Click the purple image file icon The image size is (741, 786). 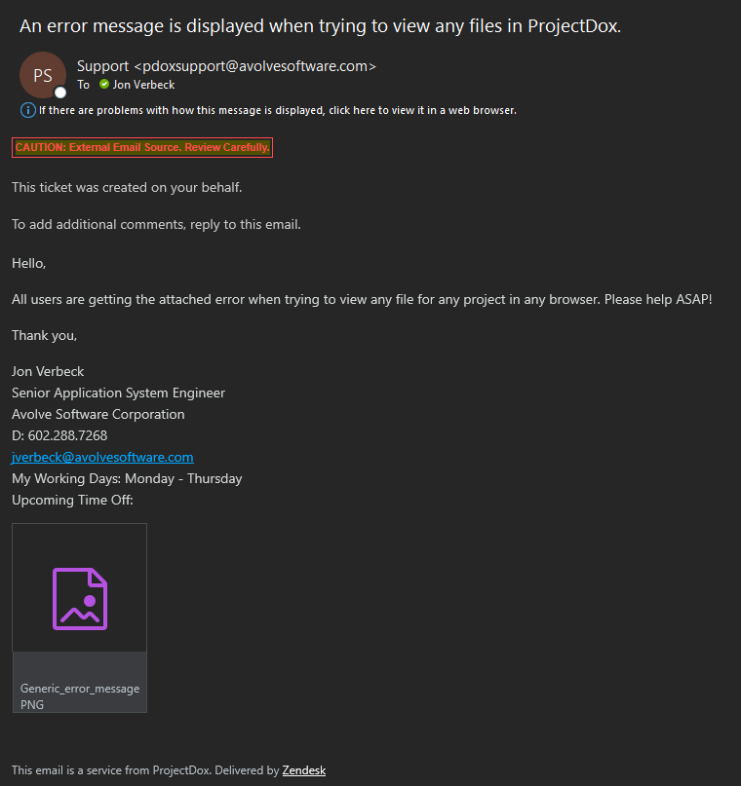(x=80, y=599)
